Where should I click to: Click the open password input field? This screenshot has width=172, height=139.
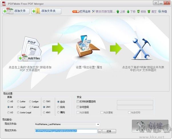click(135, 102)
